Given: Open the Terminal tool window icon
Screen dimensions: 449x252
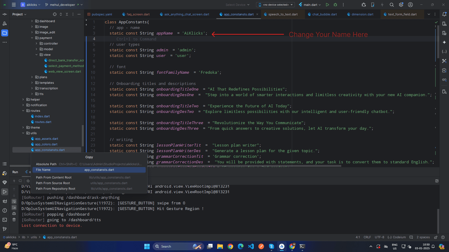Looking at the screenshot, I should [4, 220].
